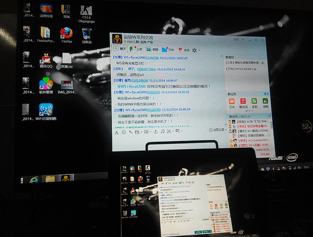
Task: Click the 52% floating percentage widget
Action: pyautogui.click(x=306, y=126)
